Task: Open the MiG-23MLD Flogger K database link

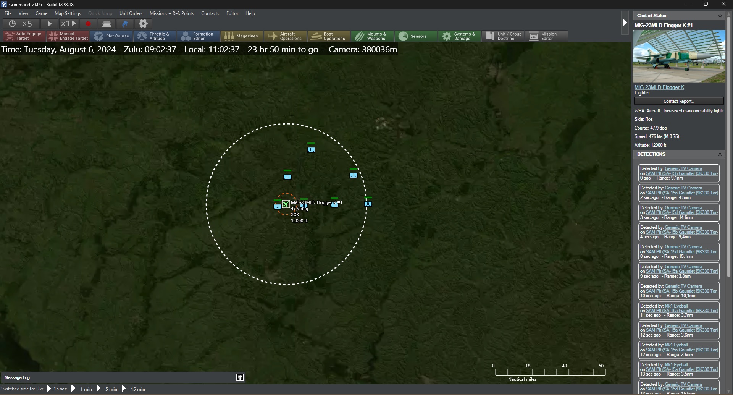Action: 659,87
